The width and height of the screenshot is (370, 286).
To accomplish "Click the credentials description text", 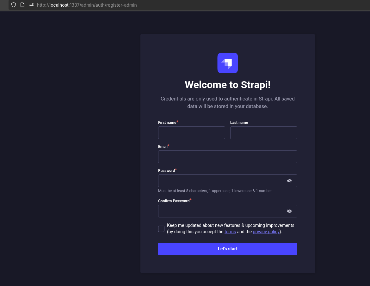I will (x=227, y=102).
